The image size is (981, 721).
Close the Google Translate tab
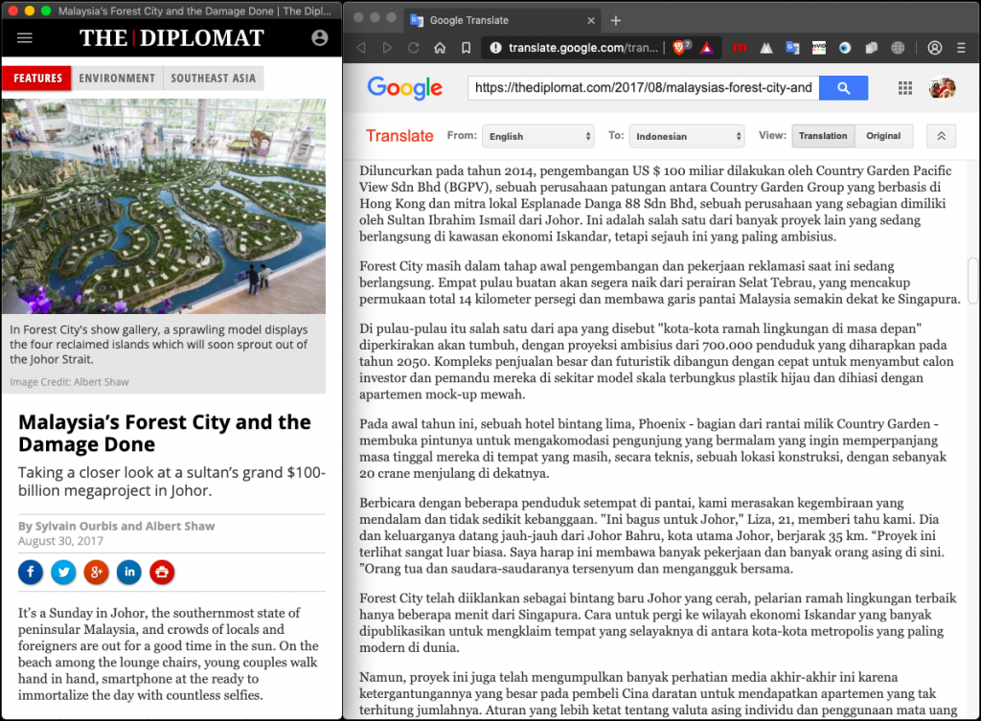point(590,21)
